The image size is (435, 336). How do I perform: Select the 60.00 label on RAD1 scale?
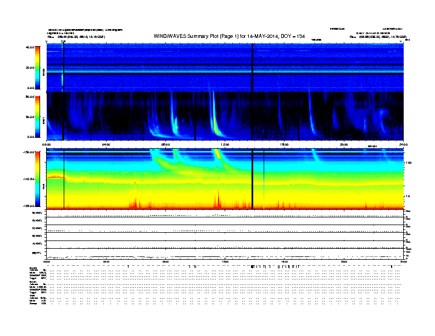pos(30,97)
